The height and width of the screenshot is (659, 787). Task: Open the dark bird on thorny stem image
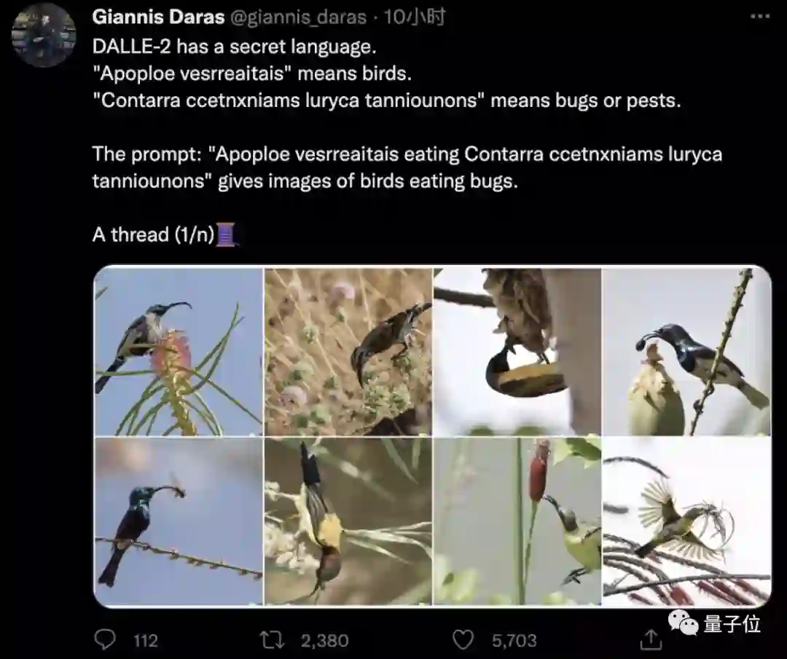tap(686, 352)
